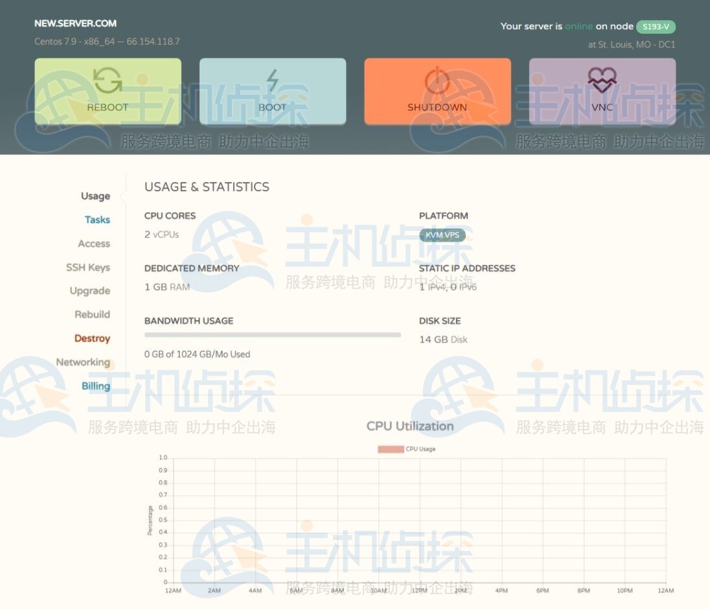Open SSH Keys in the sidebar
This screenshot has height=609, width=710.
tap(88, 268)
